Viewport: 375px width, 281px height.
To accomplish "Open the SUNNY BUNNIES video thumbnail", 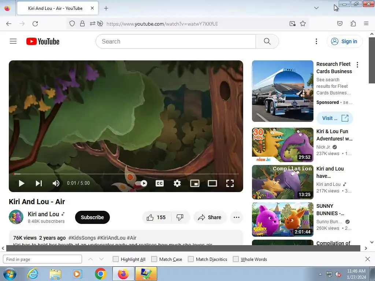I will 283,220.
